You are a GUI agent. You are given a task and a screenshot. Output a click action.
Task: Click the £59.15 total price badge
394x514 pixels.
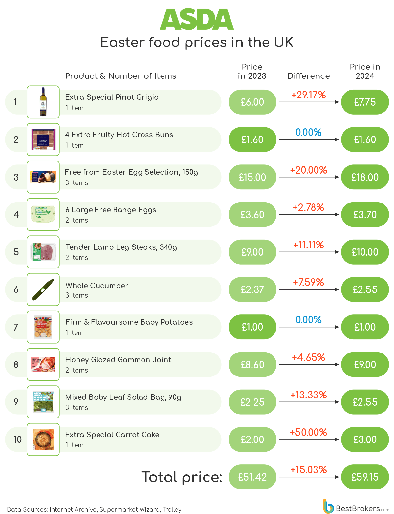(365, 477)
